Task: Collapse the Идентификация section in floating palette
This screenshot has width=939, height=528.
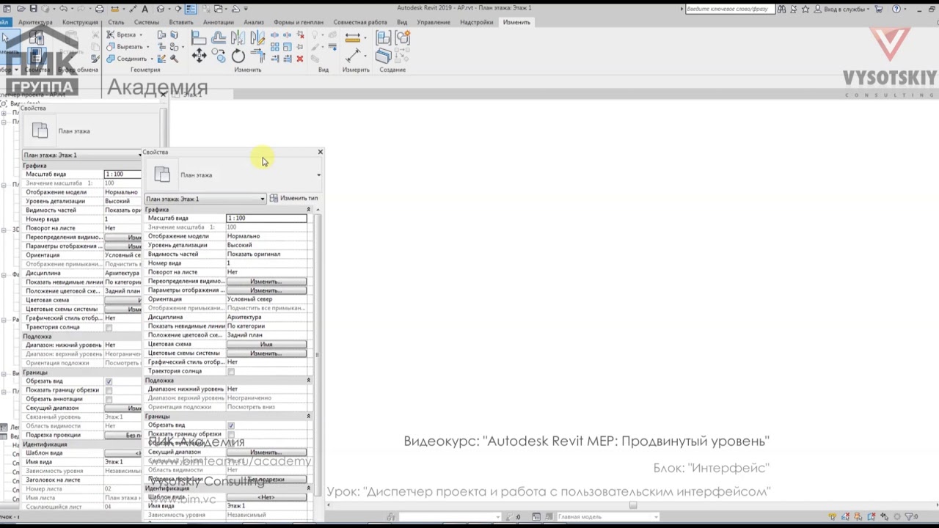Action: click(309, 488)
